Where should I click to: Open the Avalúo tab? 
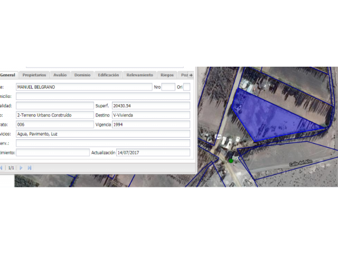click(x=60, y=75)
